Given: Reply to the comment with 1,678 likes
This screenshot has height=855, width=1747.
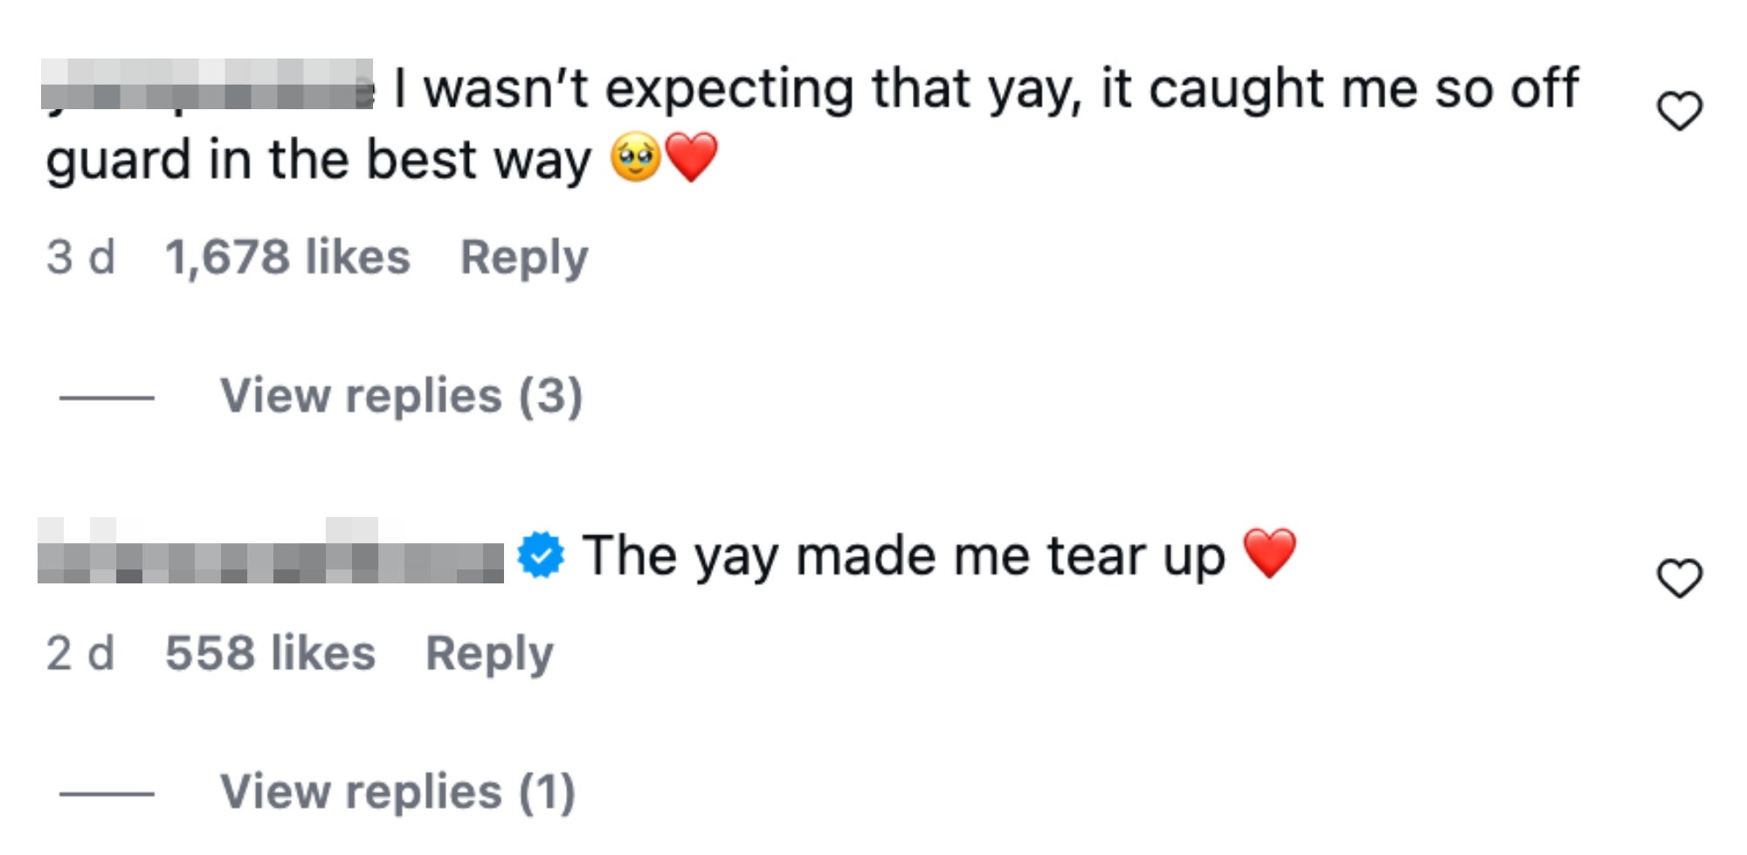Looking at the screenshot, I should coord(524,258).
